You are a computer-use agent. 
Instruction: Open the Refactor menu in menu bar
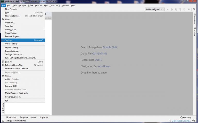coord(38,5)
